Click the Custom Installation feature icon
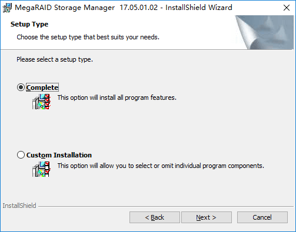This screenshot has width=296, height=232. pos(41,169)
